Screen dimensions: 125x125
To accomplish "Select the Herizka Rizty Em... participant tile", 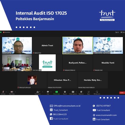I will point(93,80).
